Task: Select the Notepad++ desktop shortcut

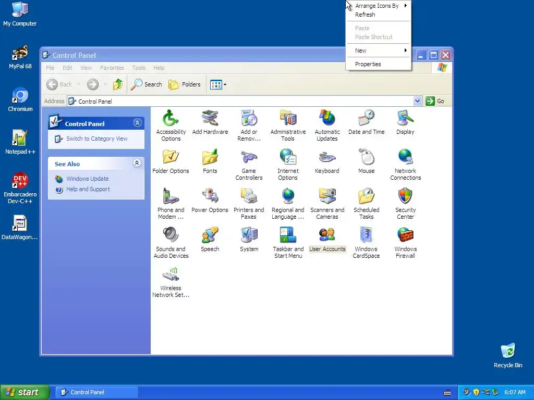Action: pyautogui.click(x=20, y=142)
